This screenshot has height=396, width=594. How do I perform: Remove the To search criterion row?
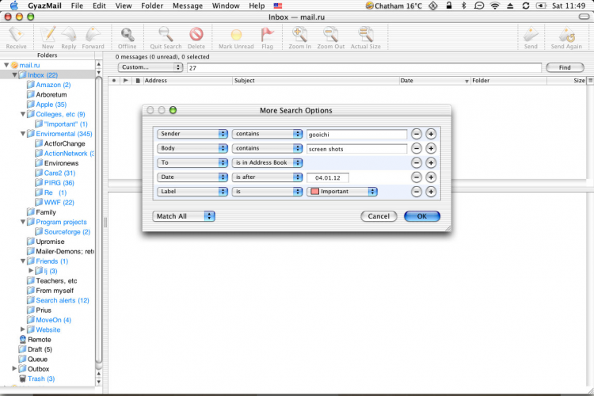pyautogui.click(x=417, y=162)
